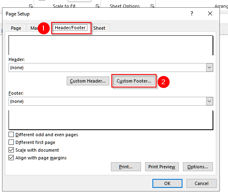Image resolution: width=228 pixels, height=196 pixels.
Task: Click the footer preview box
Action: click(111, 120)
